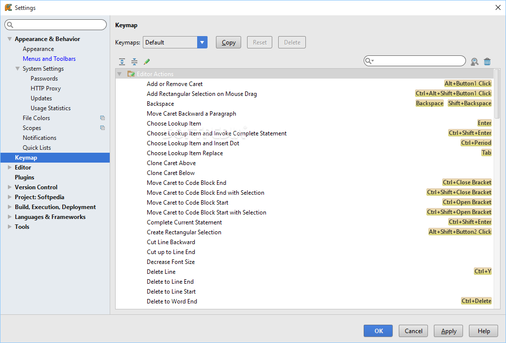Collapse the Editor Actions group arrow
This screenshot has width=506, height=343.
pos(120,74)
